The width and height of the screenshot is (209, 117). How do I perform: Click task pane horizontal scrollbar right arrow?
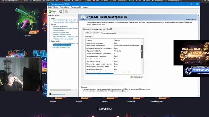77,90
